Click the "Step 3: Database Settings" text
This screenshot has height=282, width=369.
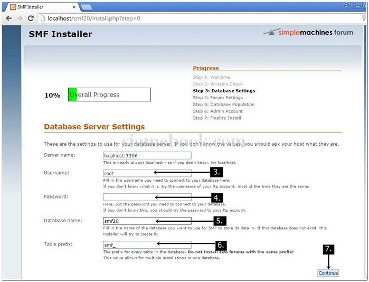(x=224, y=91)
